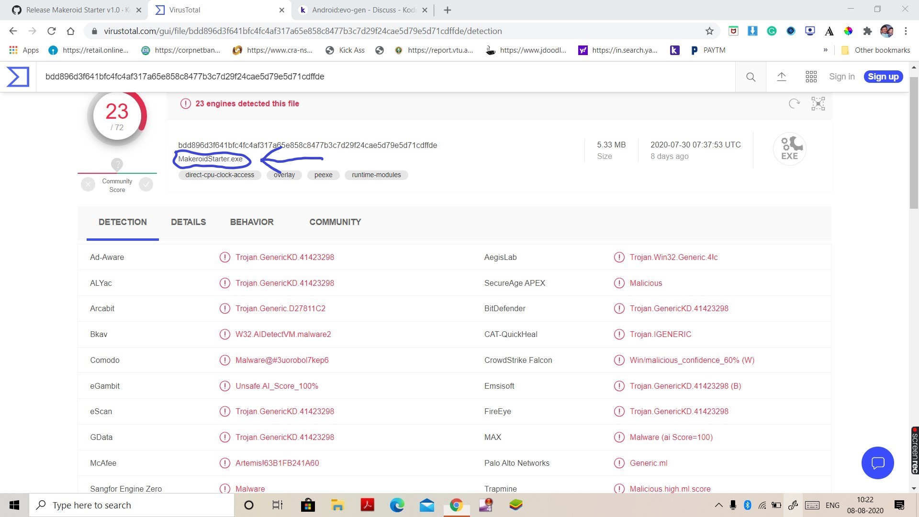Click the upload file icon
This screenshot has height=517, width=919.
point(782,77)
